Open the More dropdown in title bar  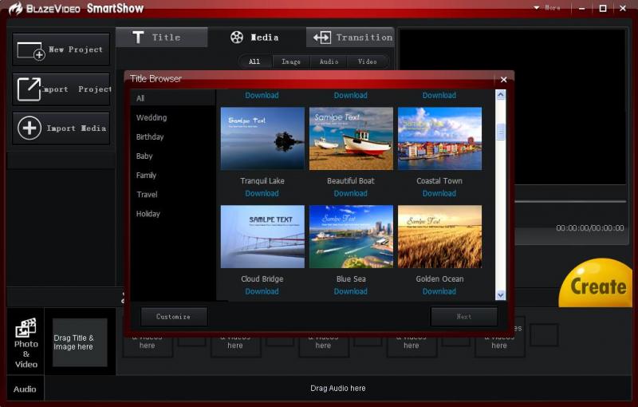pyautogui.click(x=547, y=8)
